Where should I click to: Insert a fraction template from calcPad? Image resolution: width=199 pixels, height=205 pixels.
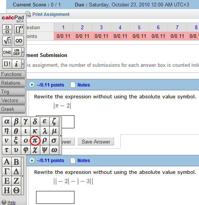7,29
